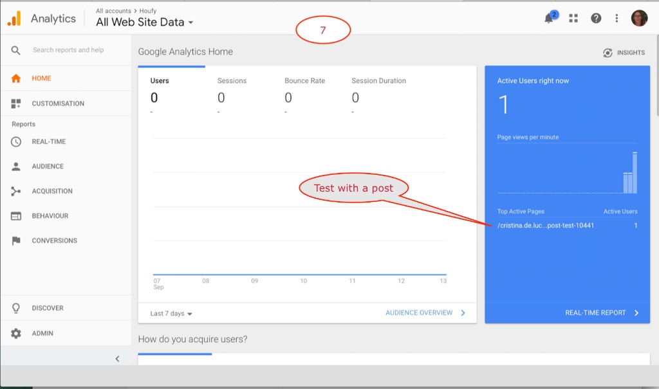Open the REAL-TIME REPORT link
This screenshot has height=389, width=659.
pyautogui.click(x=595, y=313)
